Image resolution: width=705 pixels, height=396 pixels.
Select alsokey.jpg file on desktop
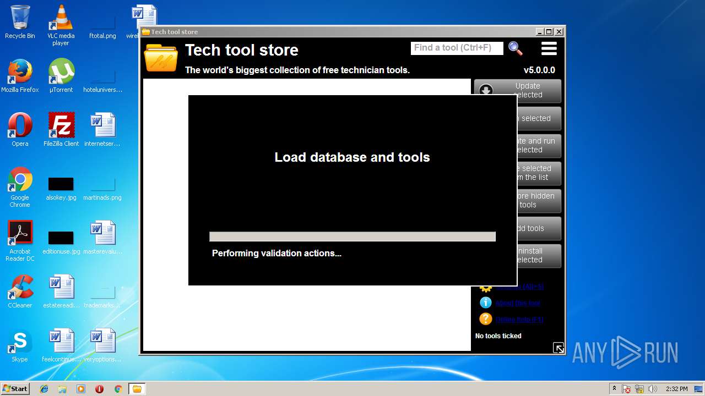pyautogui.click(x=61, y=189)
